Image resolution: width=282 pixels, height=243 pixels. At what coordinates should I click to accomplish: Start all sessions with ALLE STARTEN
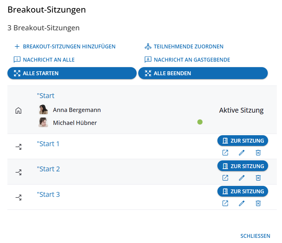(72, 73)
